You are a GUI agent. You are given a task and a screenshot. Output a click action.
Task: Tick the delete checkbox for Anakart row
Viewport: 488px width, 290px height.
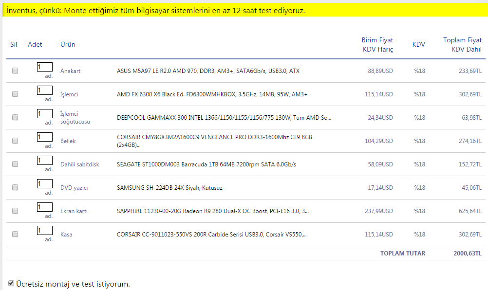pos(15,71)
